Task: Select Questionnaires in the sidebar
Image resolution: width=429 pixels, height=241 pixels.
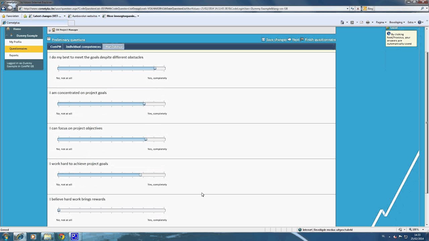Action: tap(23, 49)
